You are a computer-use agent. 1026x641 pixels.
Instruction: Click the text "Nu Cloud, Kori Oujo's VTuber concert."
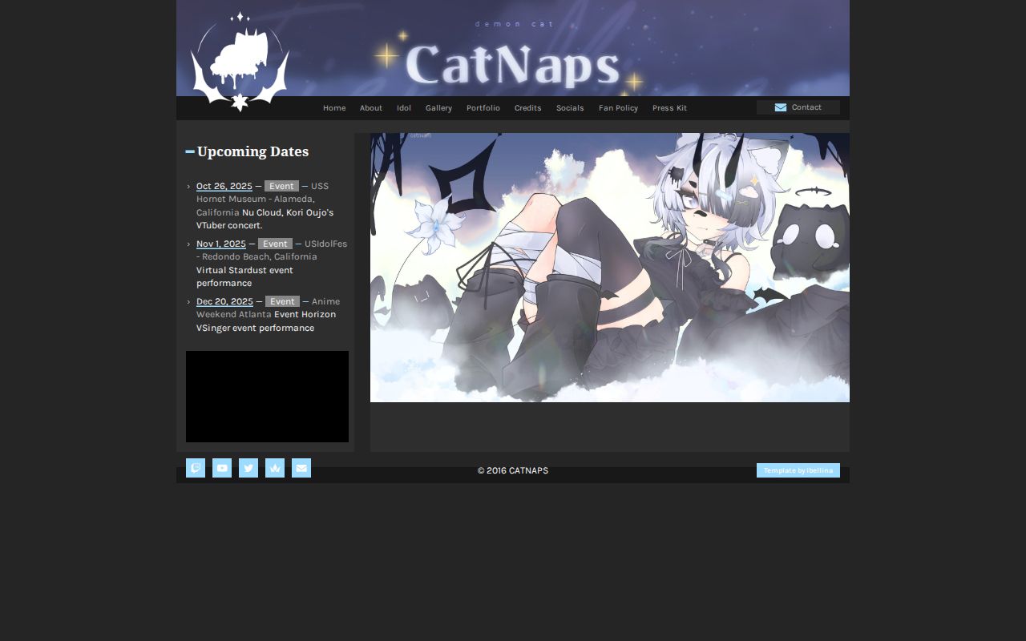[265, 219]
